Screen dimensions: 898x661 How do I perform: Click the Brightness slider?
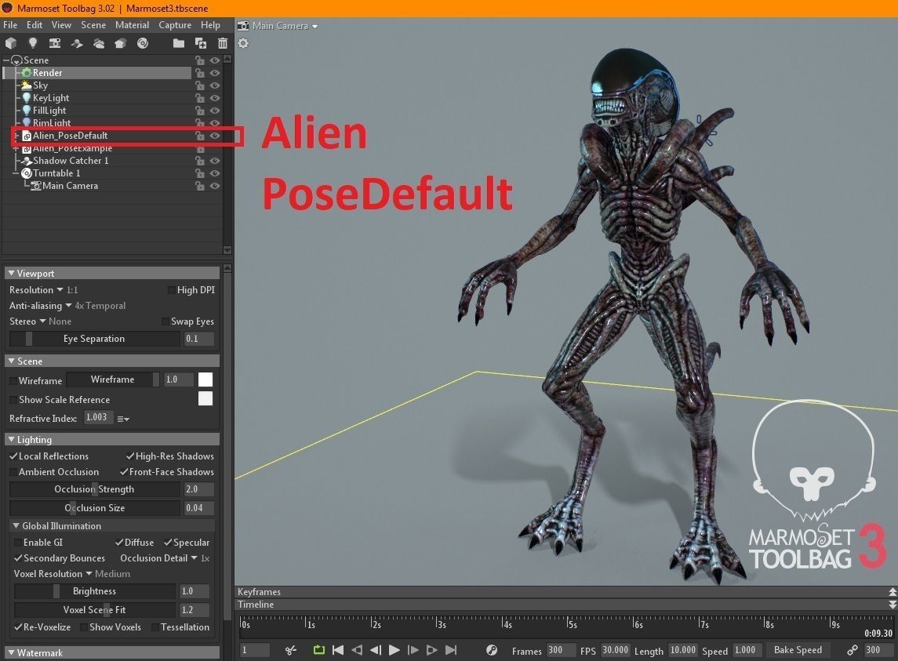pos(94,591)
